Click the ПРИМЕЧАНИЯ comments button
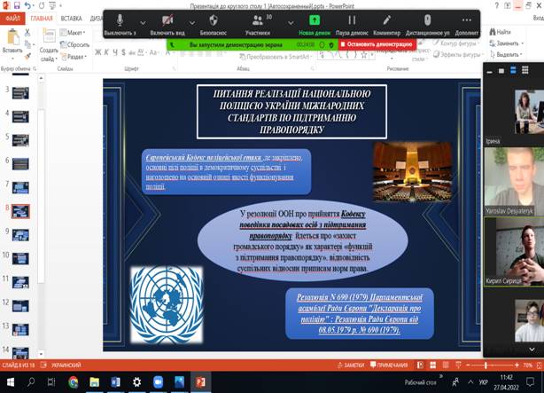 [389, 365]
